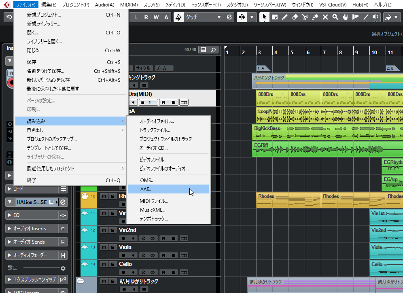Select the Zoom magnifier tool
This screenshot has height=293, width=403.
335,17
